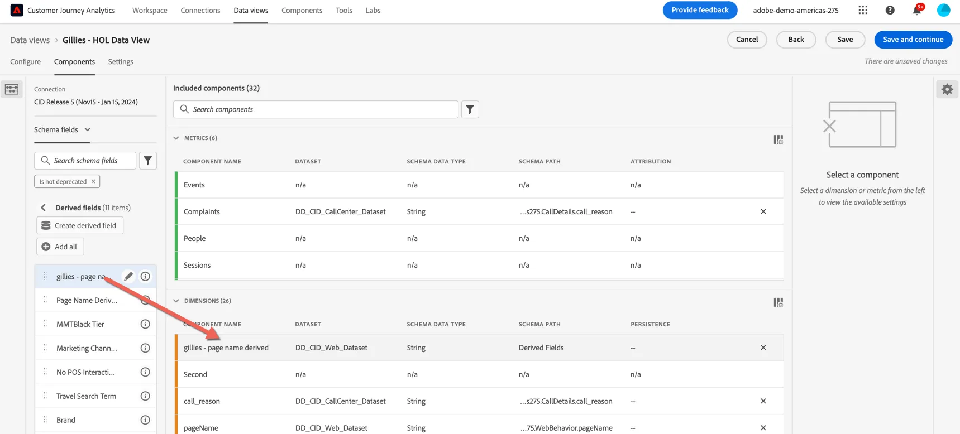Open the settings gear in right rail
Image resolution: width=960 pixels, height=434 pixels.
click(947, 89)
